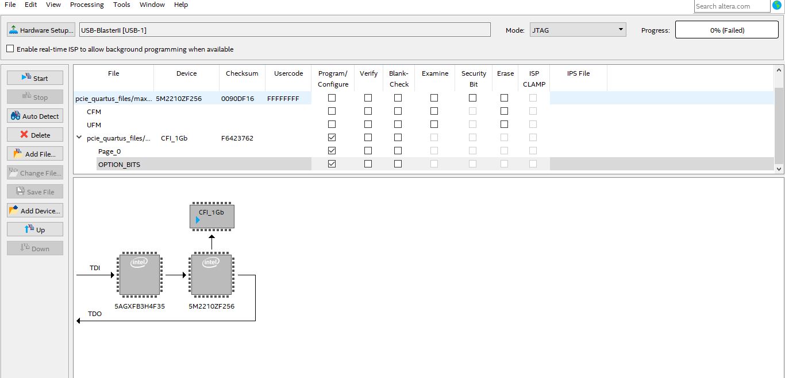
Task: Collapse the pcie_quartus_files CFI_1Gb tree row
Action: [x=79, y=138]
